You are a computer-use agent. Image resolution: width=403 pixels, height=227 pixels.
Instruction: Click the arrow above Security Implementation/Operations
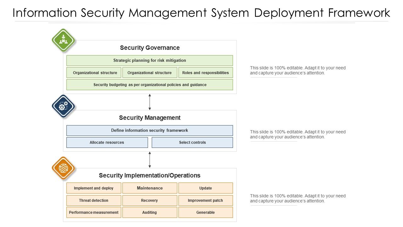click(x=150, y=159)
